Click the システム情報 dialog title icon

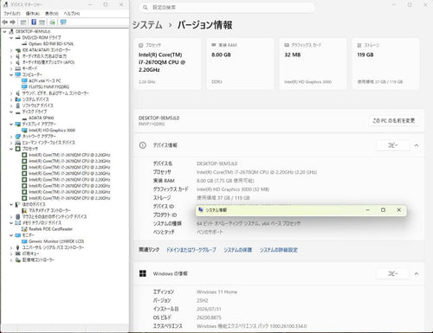tap(201, 210)
